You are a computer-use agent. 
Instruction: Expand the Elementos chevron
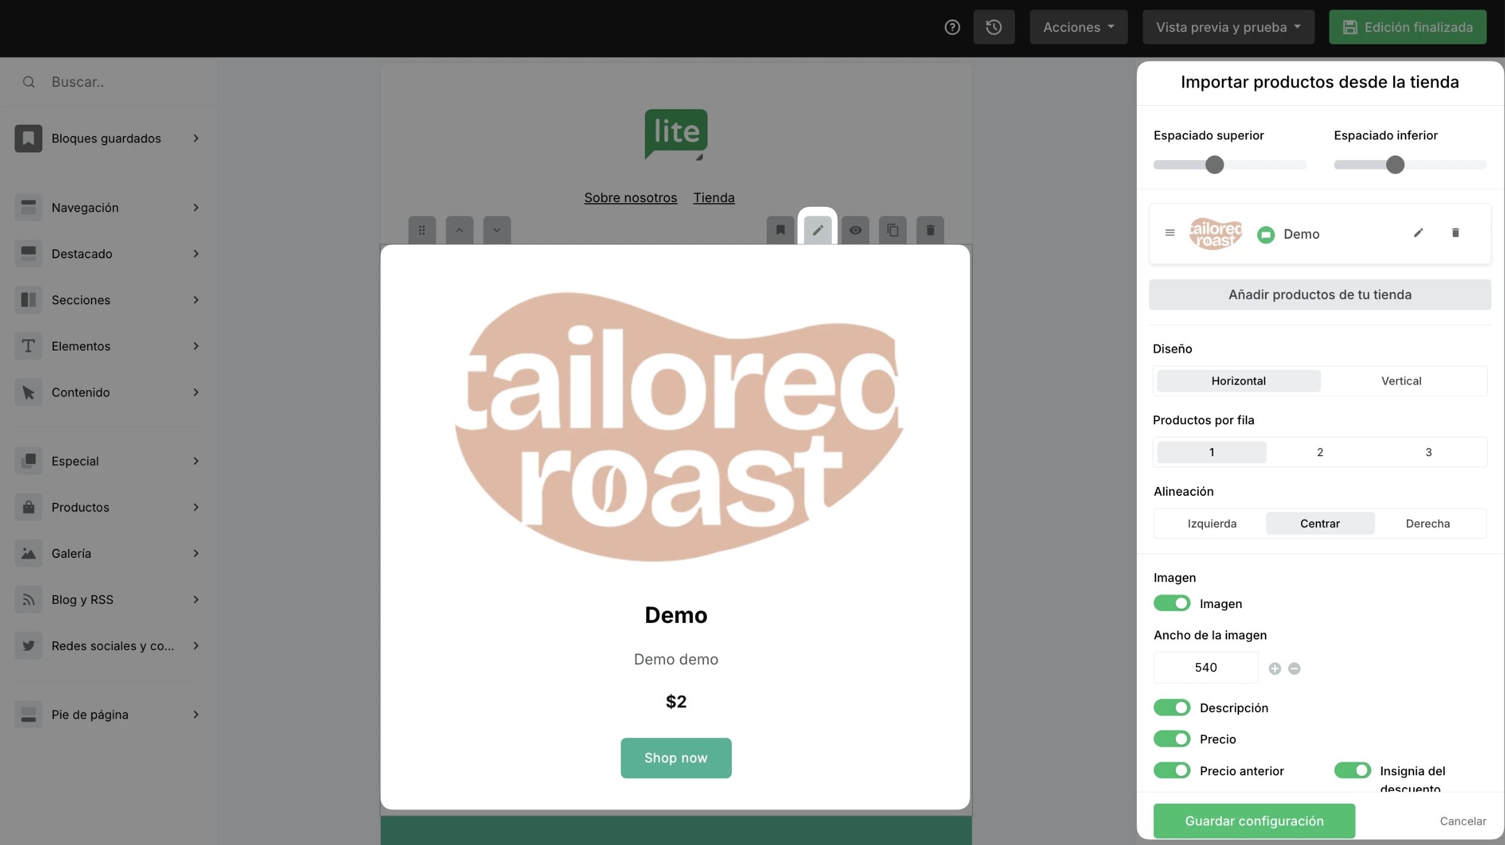pyautogui.click(x=196, y=346)
